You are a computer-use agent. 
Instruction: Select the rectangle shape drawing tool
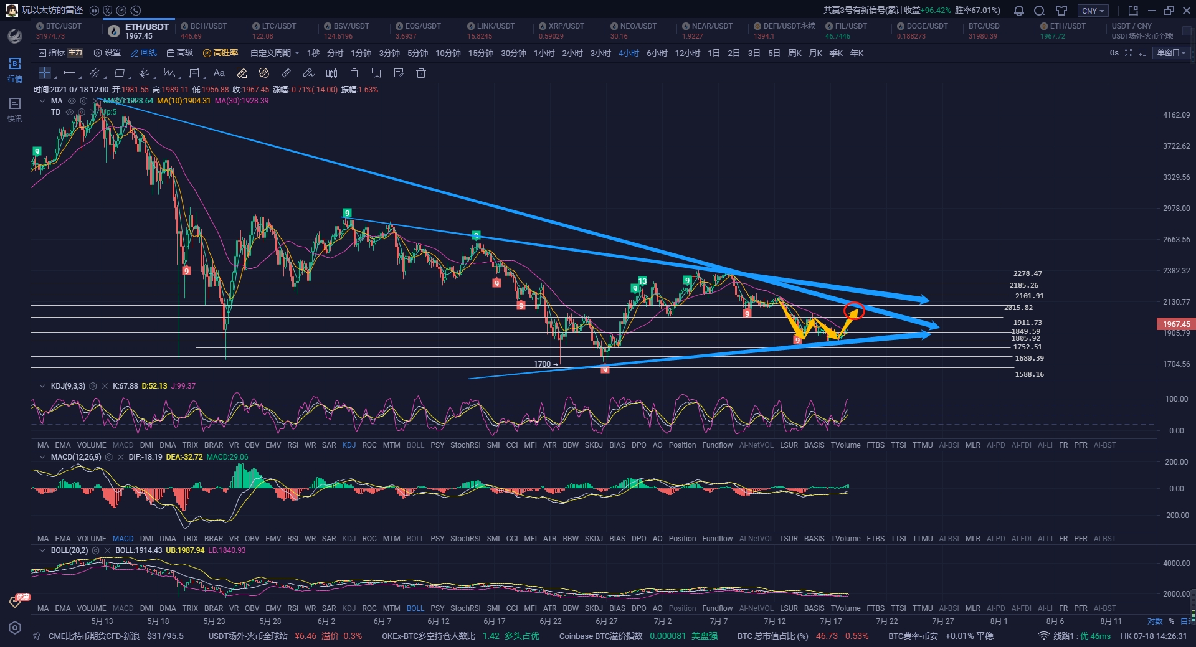pos(120,73)
